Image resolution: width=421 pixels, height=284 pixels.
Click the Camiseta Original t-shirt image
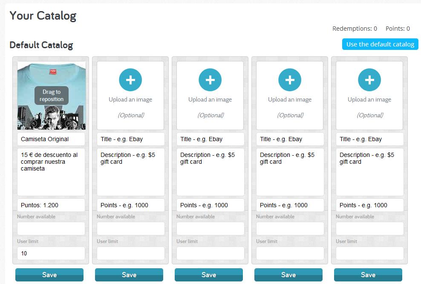tap(52, 96)
